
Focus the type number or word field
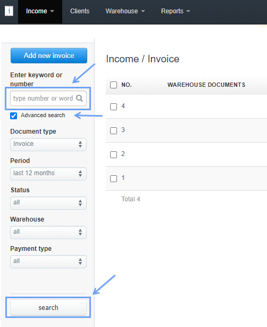[x=48, y=98]
